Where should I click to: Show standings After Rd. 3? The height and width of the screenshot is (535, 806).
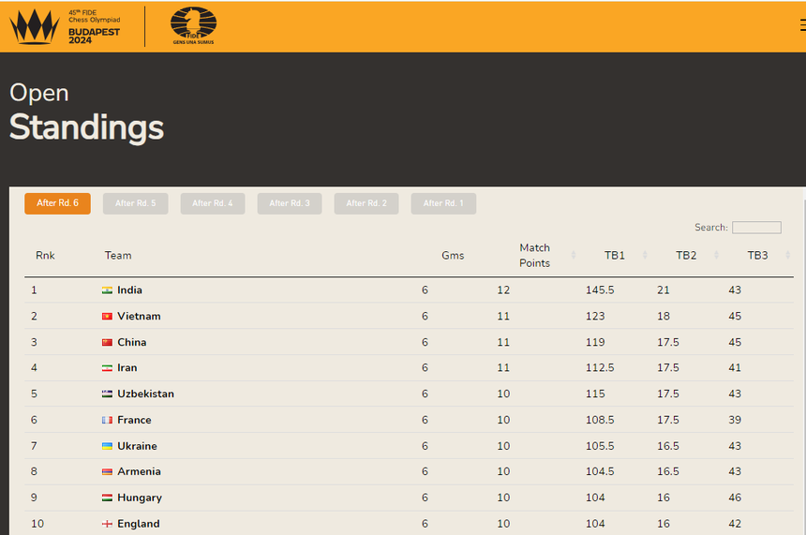click(290, 203)
